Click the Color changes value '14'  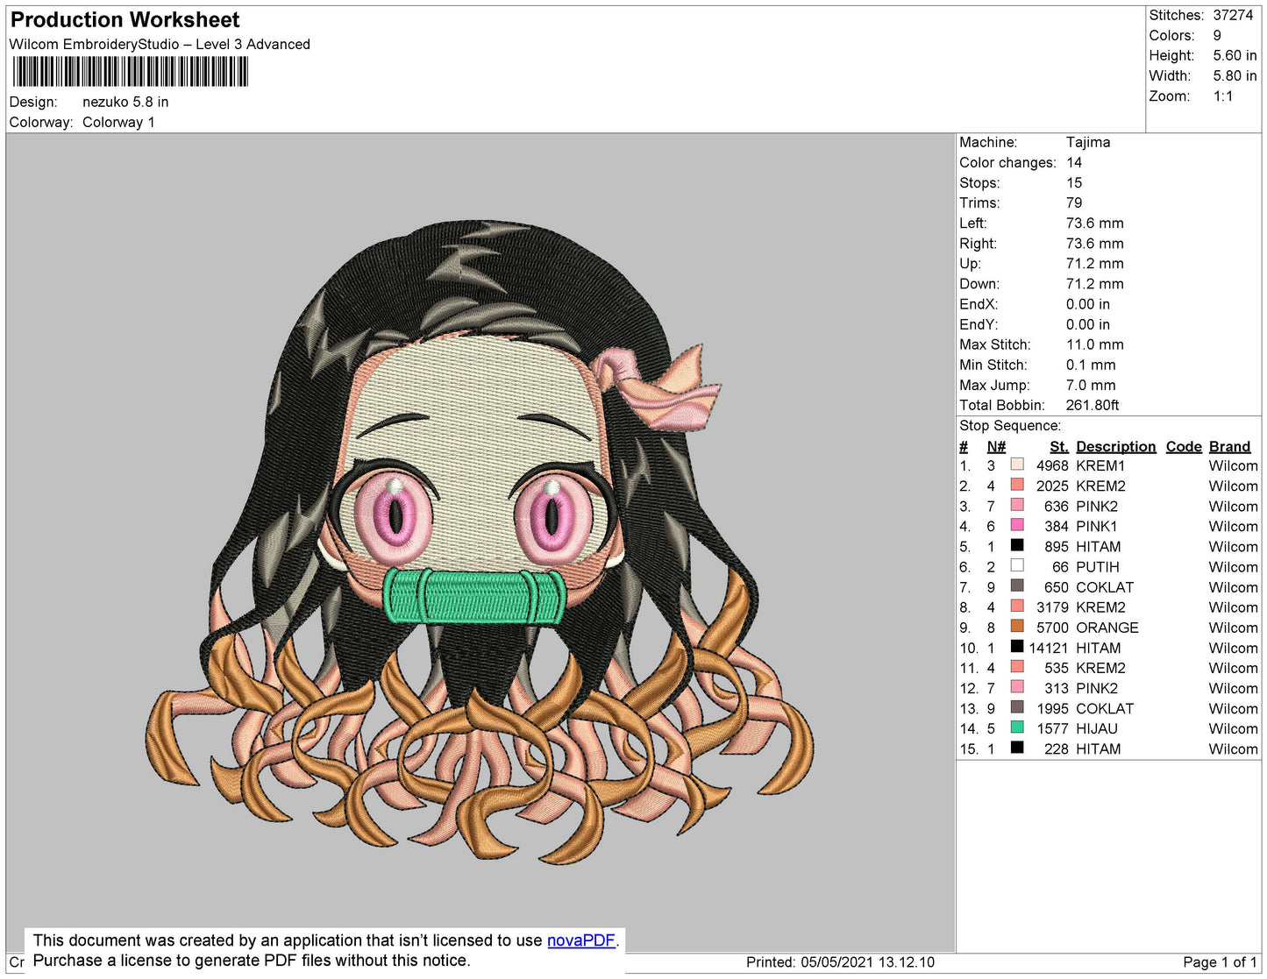1074,163
